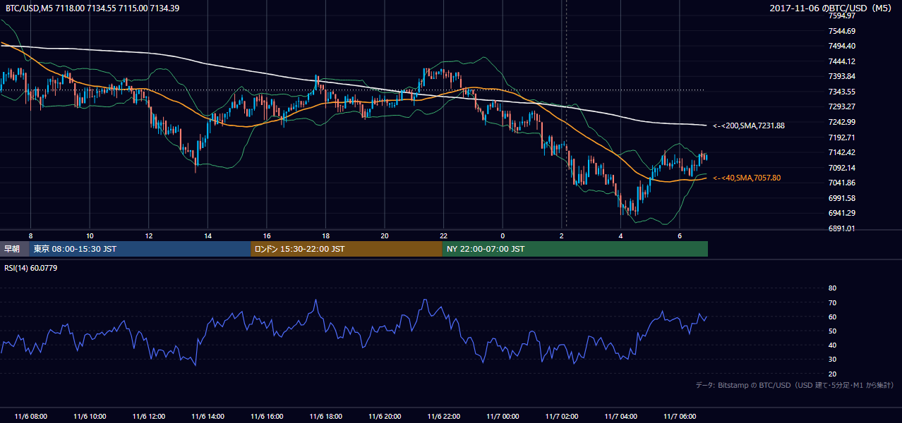This screenshot has height=423, width=902.
Task: Click hour tick 22 under price chart
Action: [x=443, y=235]
